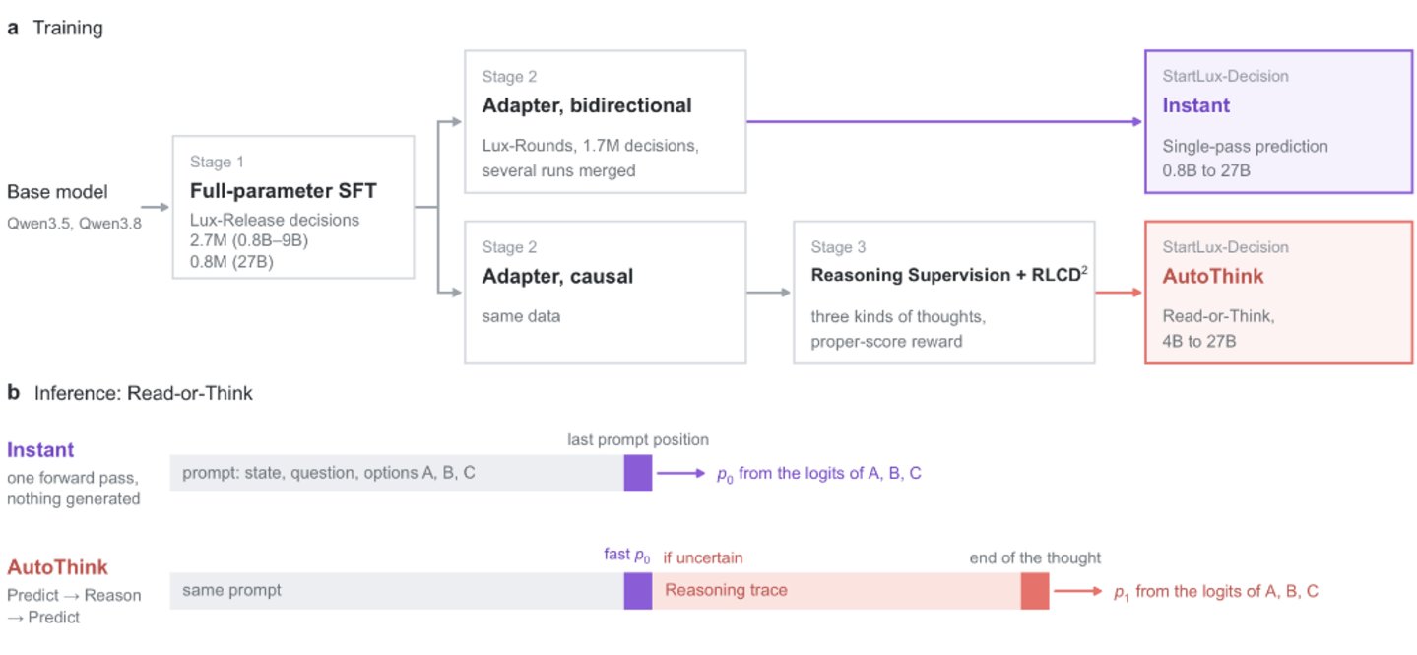Click the pink Reasoning trace bar

coord(836,591)
